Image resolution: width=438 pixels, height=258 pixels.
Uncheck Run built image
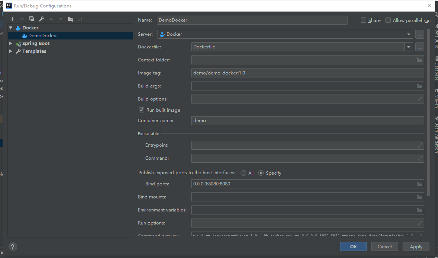click(x=142, y=110)
